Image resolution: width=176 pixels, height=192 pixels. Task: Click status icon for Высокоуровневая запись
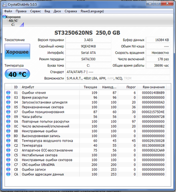(x=8, y=136)
